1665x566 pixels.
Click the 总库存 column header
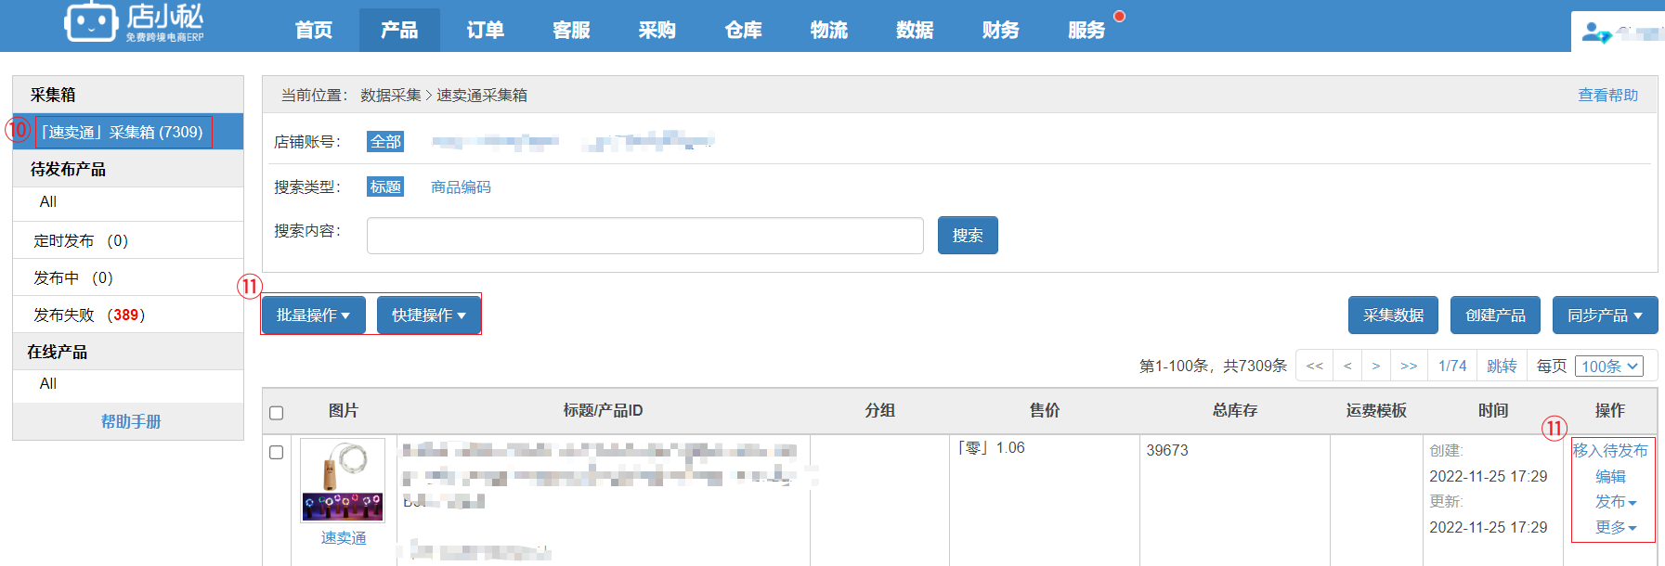point(1235,410)
